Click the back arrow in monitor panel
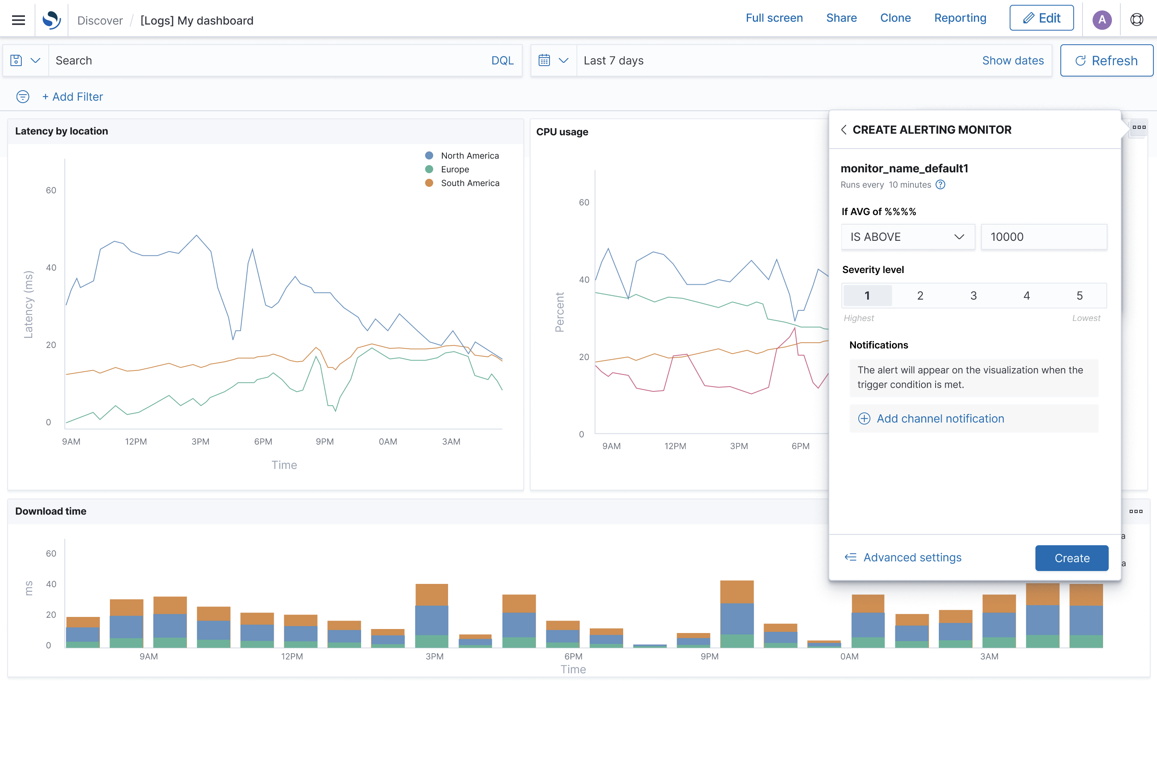This screenshot has height=778, width=1157. click(x=843, y=130)
